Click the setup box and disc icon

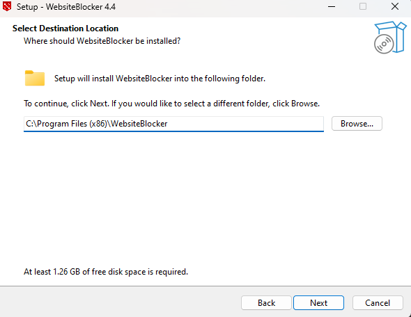(390, 38)
